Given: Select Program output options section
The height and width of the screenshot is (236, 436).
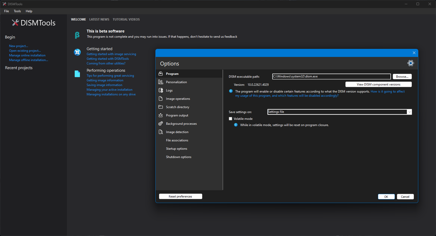Looking at the screenshot, I should click(189, 115).
